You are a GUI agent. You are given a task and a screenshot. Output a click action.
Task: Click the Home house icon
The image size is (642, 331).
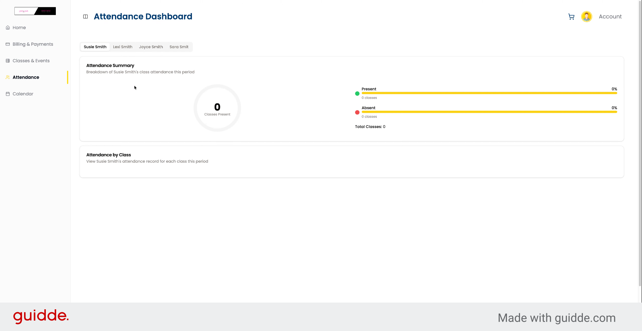8,27
